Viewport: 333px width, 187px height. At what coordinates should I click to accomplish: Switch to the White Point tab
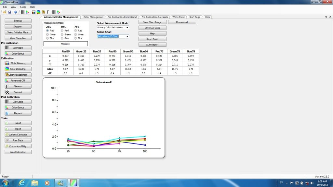[x=179, y=17]
